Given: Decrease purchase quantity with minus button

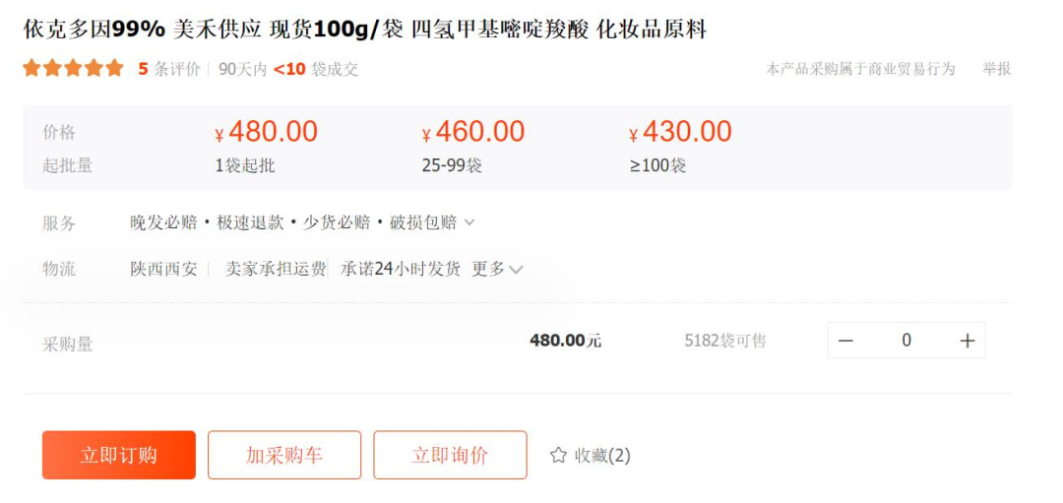Looking at the screenshot, I should [845, 341].
